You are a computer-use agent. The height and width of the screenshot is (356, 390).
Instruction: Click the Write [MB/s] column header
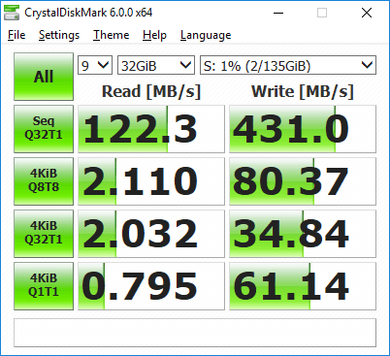pos(303,91)
